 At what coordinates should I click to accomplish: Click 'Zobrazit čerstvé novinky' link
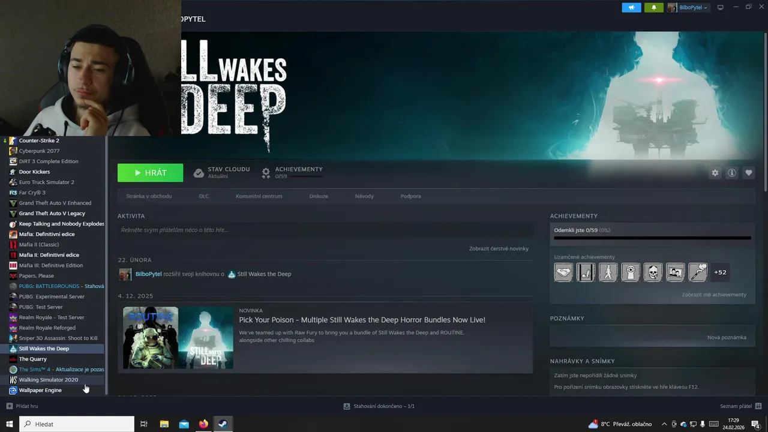[x=499, y=248]
